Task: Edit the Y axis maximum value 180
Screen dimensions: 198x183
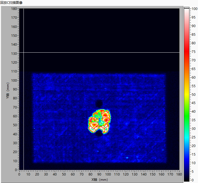Action: pos(14,9)
